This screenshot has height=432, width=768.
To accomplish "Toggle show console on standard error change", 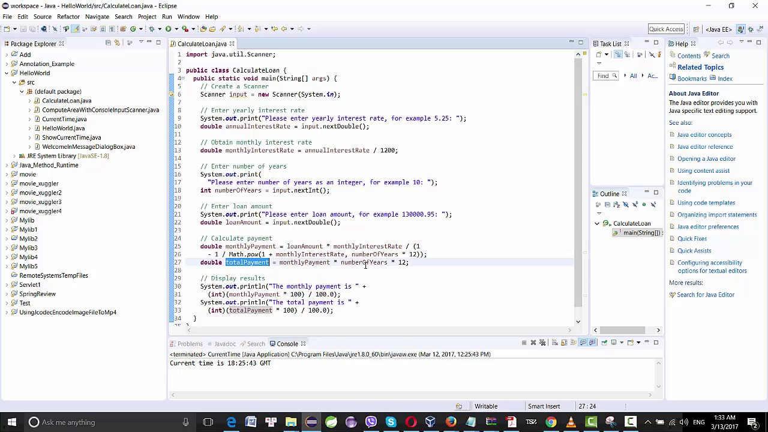I will (x=592, y=343).
